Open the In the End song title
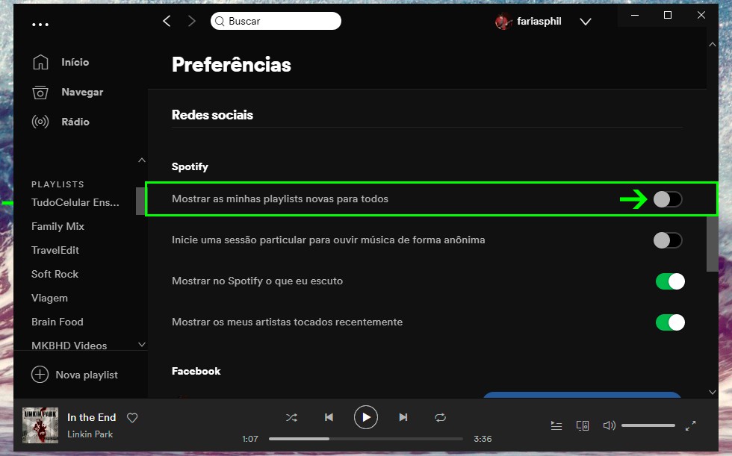This screenshot has height=456, width=732. point(91,417)
